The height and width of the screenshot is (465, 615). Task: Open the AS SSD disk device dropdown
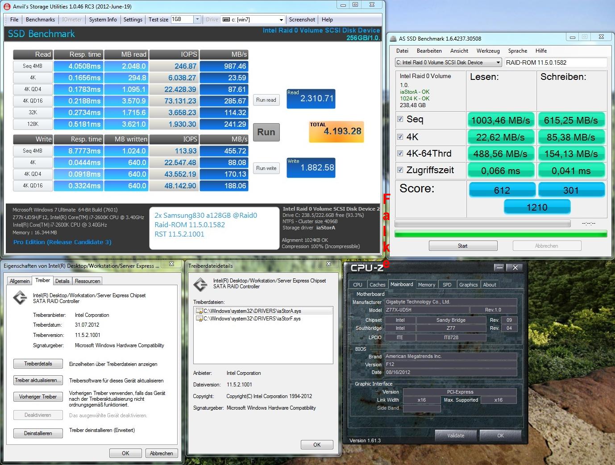pyautogui.click(x=498, y=62)
